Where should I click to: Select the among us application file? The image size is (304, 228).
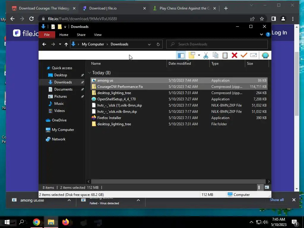[x=179, y=80]
